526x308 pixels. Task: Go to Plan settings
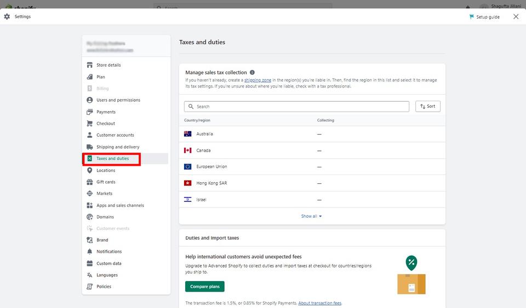(x=101, y=77)
